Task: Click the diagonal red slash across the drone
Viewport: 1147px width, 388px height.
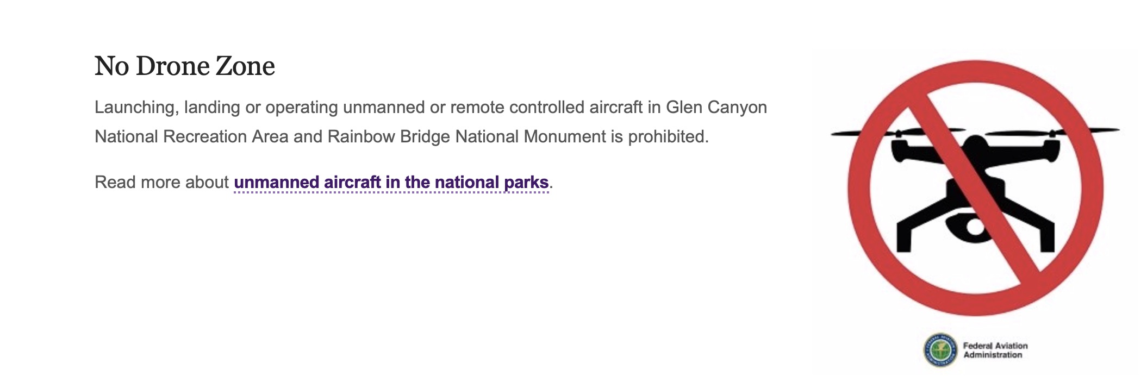Action: pos(975,188)
